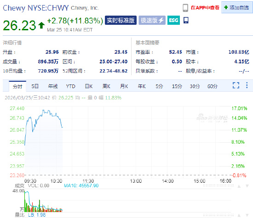Switch to the 日K chart tab
Screen dimensions: 253x218
(89, 86)
